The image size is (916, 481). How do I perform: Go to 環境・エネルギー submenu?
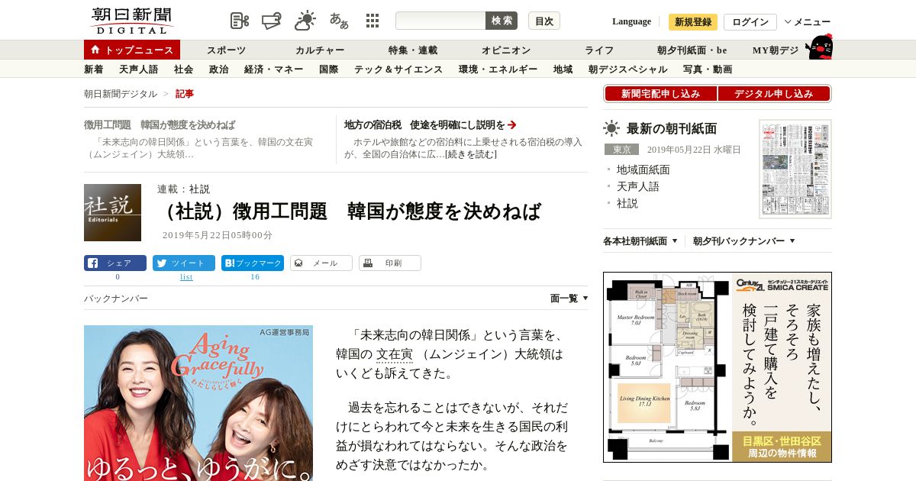point(498,69)
